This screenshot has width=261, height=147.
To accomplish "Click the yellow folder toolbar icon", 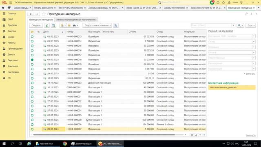I will [x=69, y=25].
